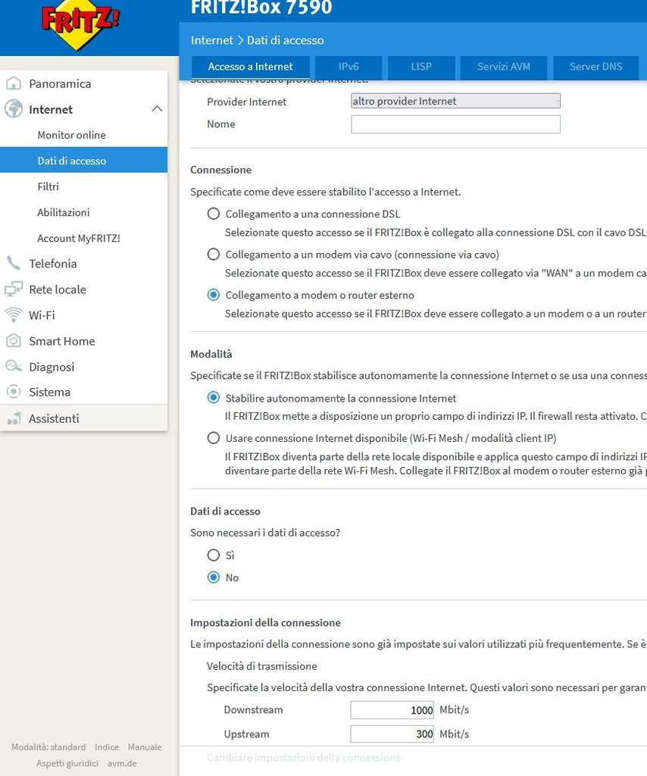Click the Internet globe icon
This screenshot has width=647, height=776.
click(14, 109)
